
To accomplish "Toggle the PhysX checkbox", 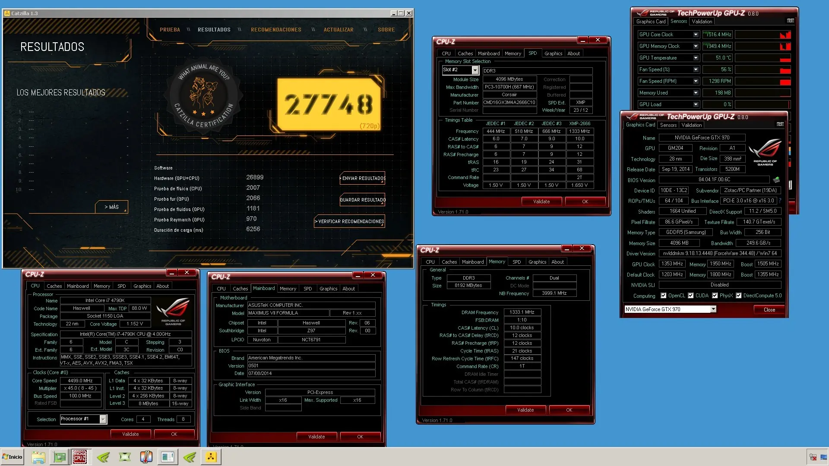I will click(x=715, y=296).
